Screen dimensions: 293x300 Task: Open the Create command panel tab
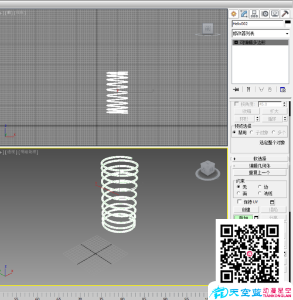(234, 14)
